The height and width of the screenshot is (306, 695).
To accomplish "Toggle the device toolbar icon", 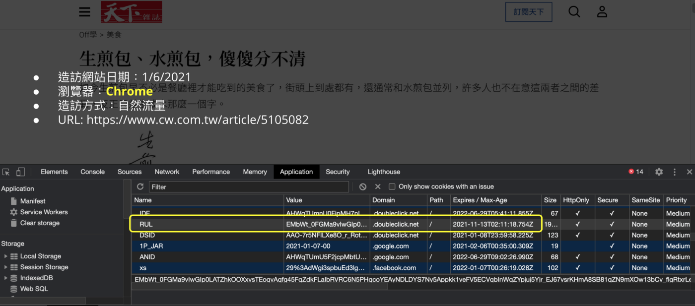I will 20,172.
